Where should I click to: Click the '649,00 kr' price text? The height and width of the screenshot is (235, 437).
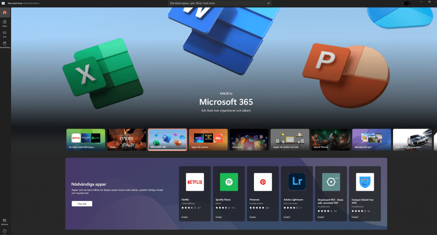226,93
